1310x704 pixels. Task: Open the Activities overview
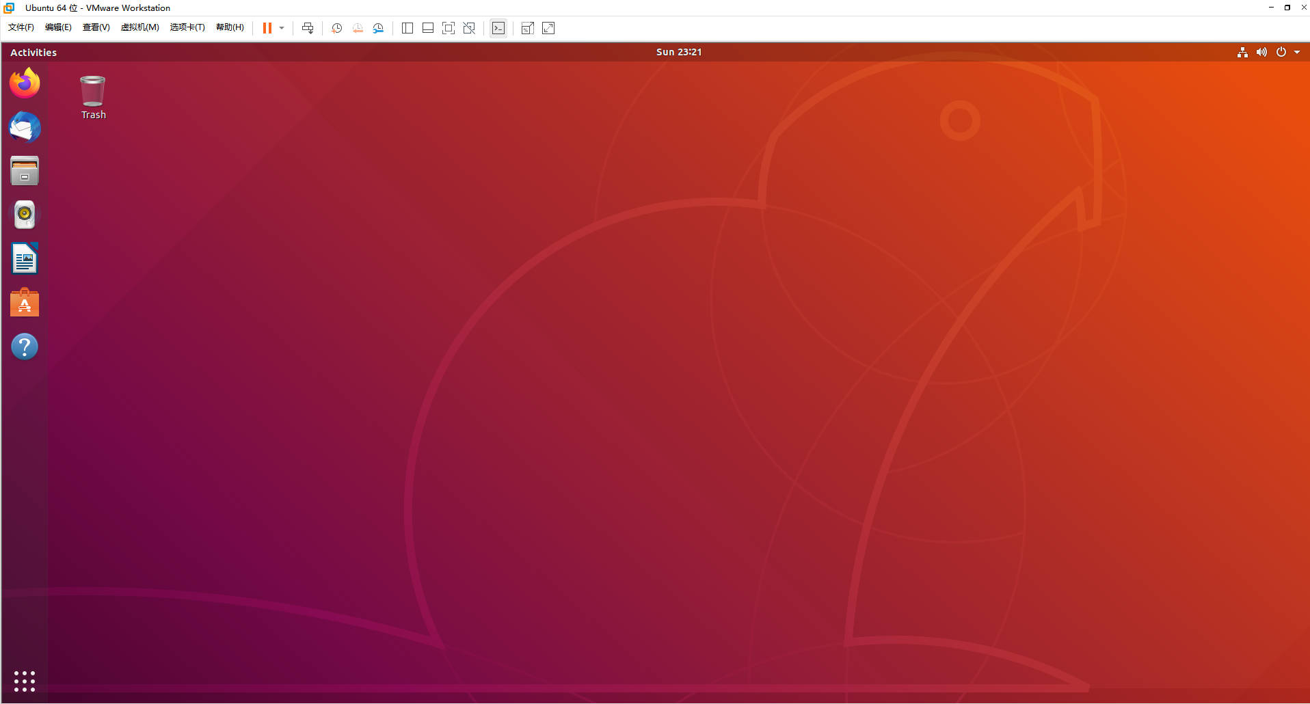click(x=34, y=52)
